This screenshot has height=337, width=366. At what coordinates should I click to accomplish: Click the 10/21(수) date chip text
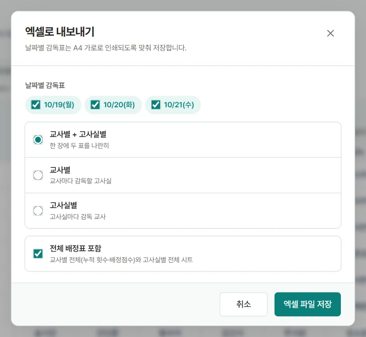pos(179,105)
